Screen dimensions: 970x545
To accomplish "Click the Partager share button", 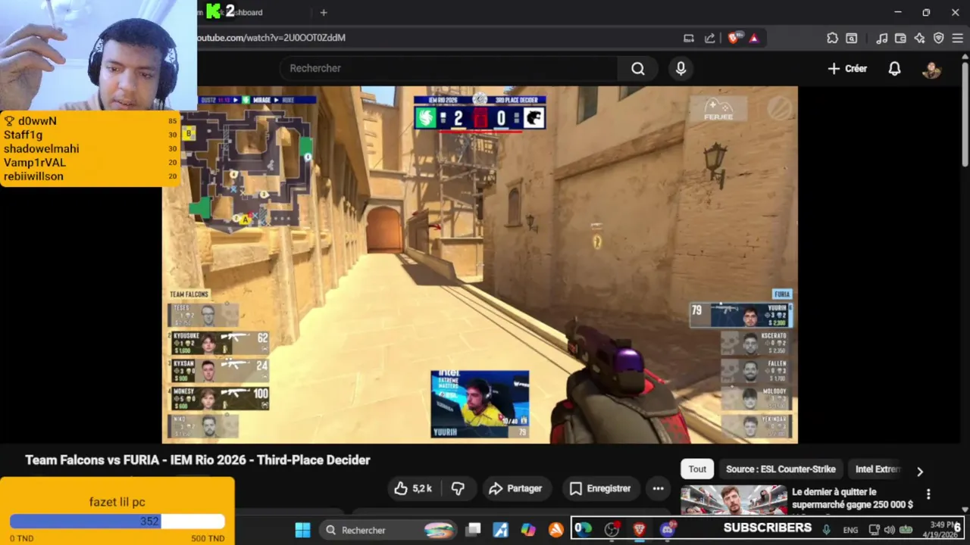I will point(515,489).
